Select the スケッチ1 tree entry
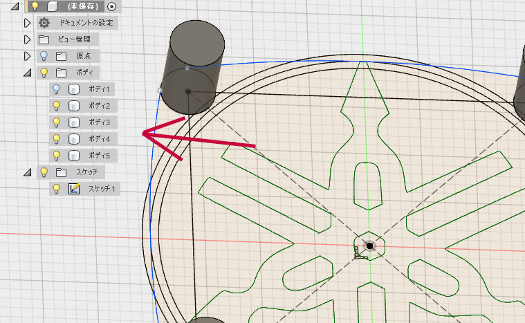Screen dimensions: 525x323 pyautogui.click(x=103, y=189)
